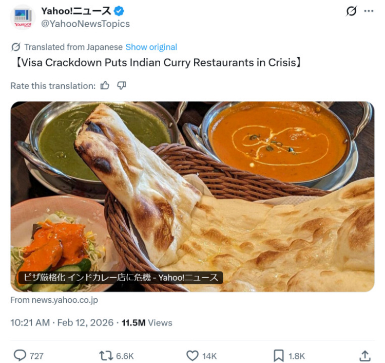This screenshot has width=385, height=363.
Task: Click the share upload arrow icon
Action: coord(365,356)
